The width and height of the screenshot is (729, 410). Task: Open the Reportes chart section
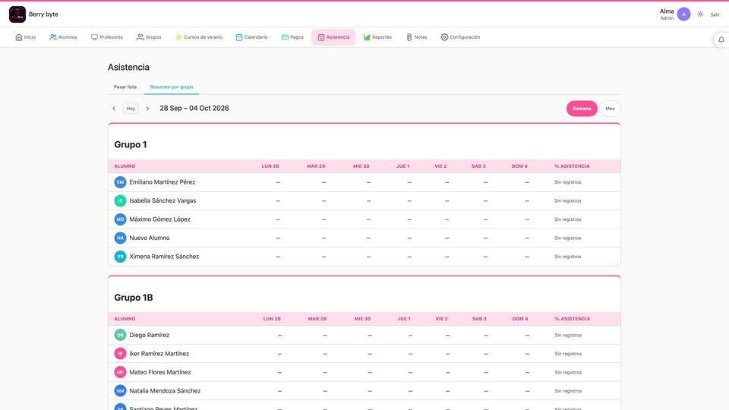coord(377,37)
